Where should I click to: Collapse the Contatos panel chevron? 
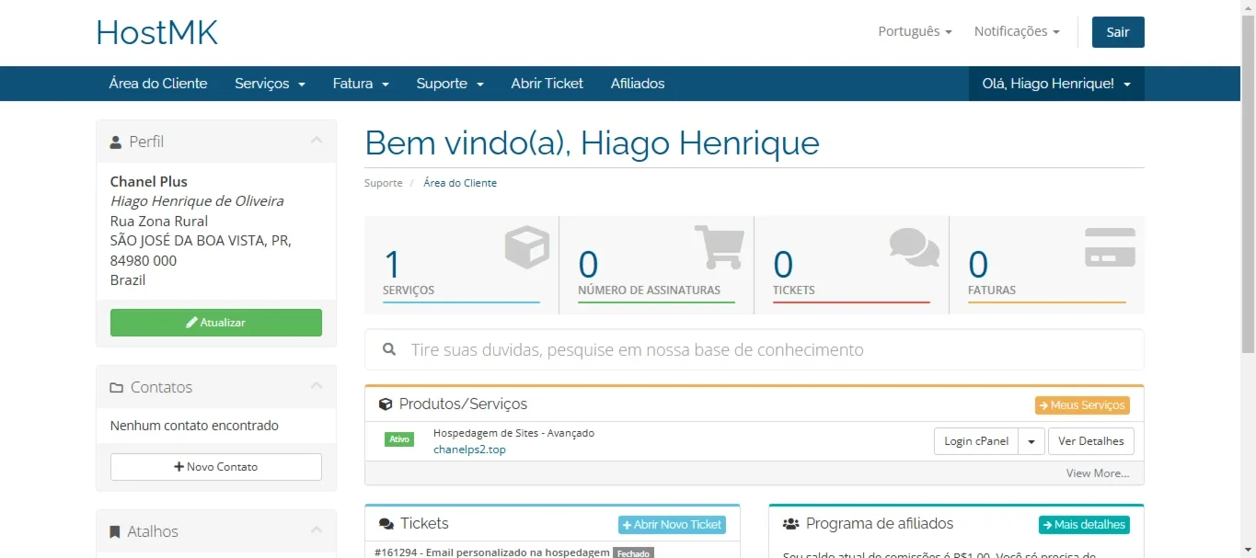(316, 386)
